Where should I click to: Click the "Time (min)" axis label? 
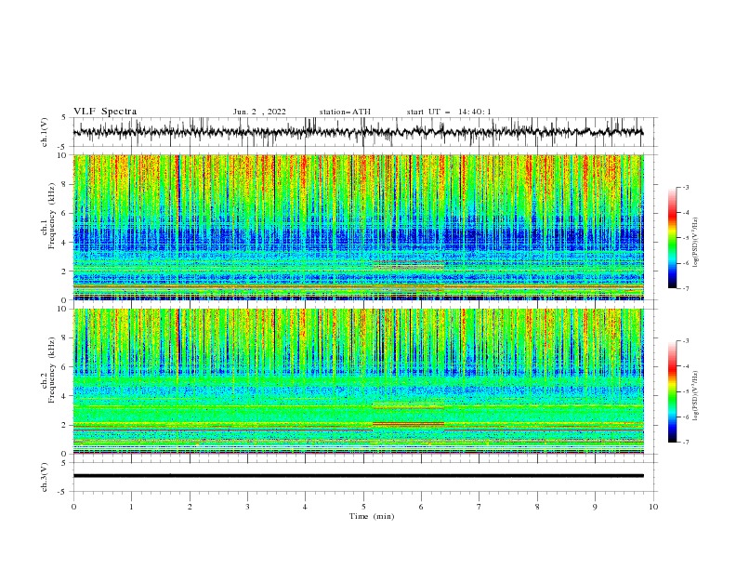(372, 516)
